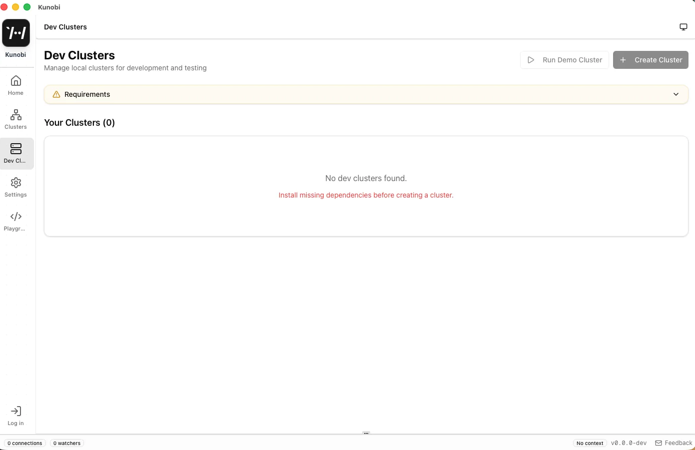Select the Dev Clusters breadcrumb title
The height and width of the screenshot is (450, 695).
click(65, 27)
